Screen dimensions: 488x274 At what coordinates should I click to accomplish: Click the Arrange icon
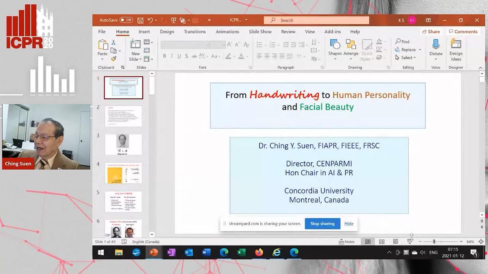click(x=351, y=45)
